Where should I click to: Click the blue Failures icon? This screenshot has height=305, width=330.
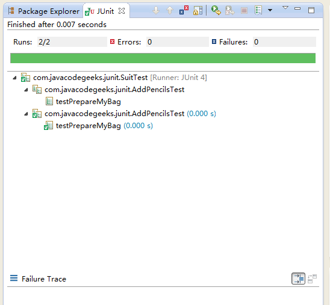coord(214,42)
